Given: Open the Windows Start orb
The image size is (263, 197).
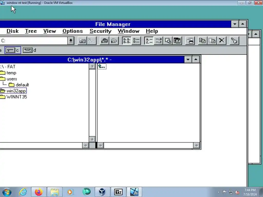Looking at the screenshot, I should pyautogui.click(x=7, y=192).
